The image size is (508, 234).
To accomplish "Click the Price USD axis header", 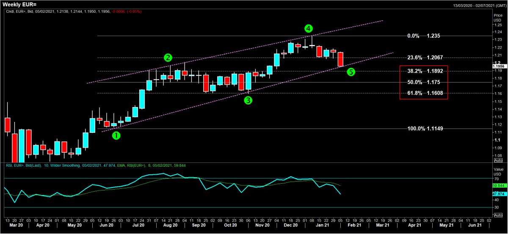I will click(498, 17).
